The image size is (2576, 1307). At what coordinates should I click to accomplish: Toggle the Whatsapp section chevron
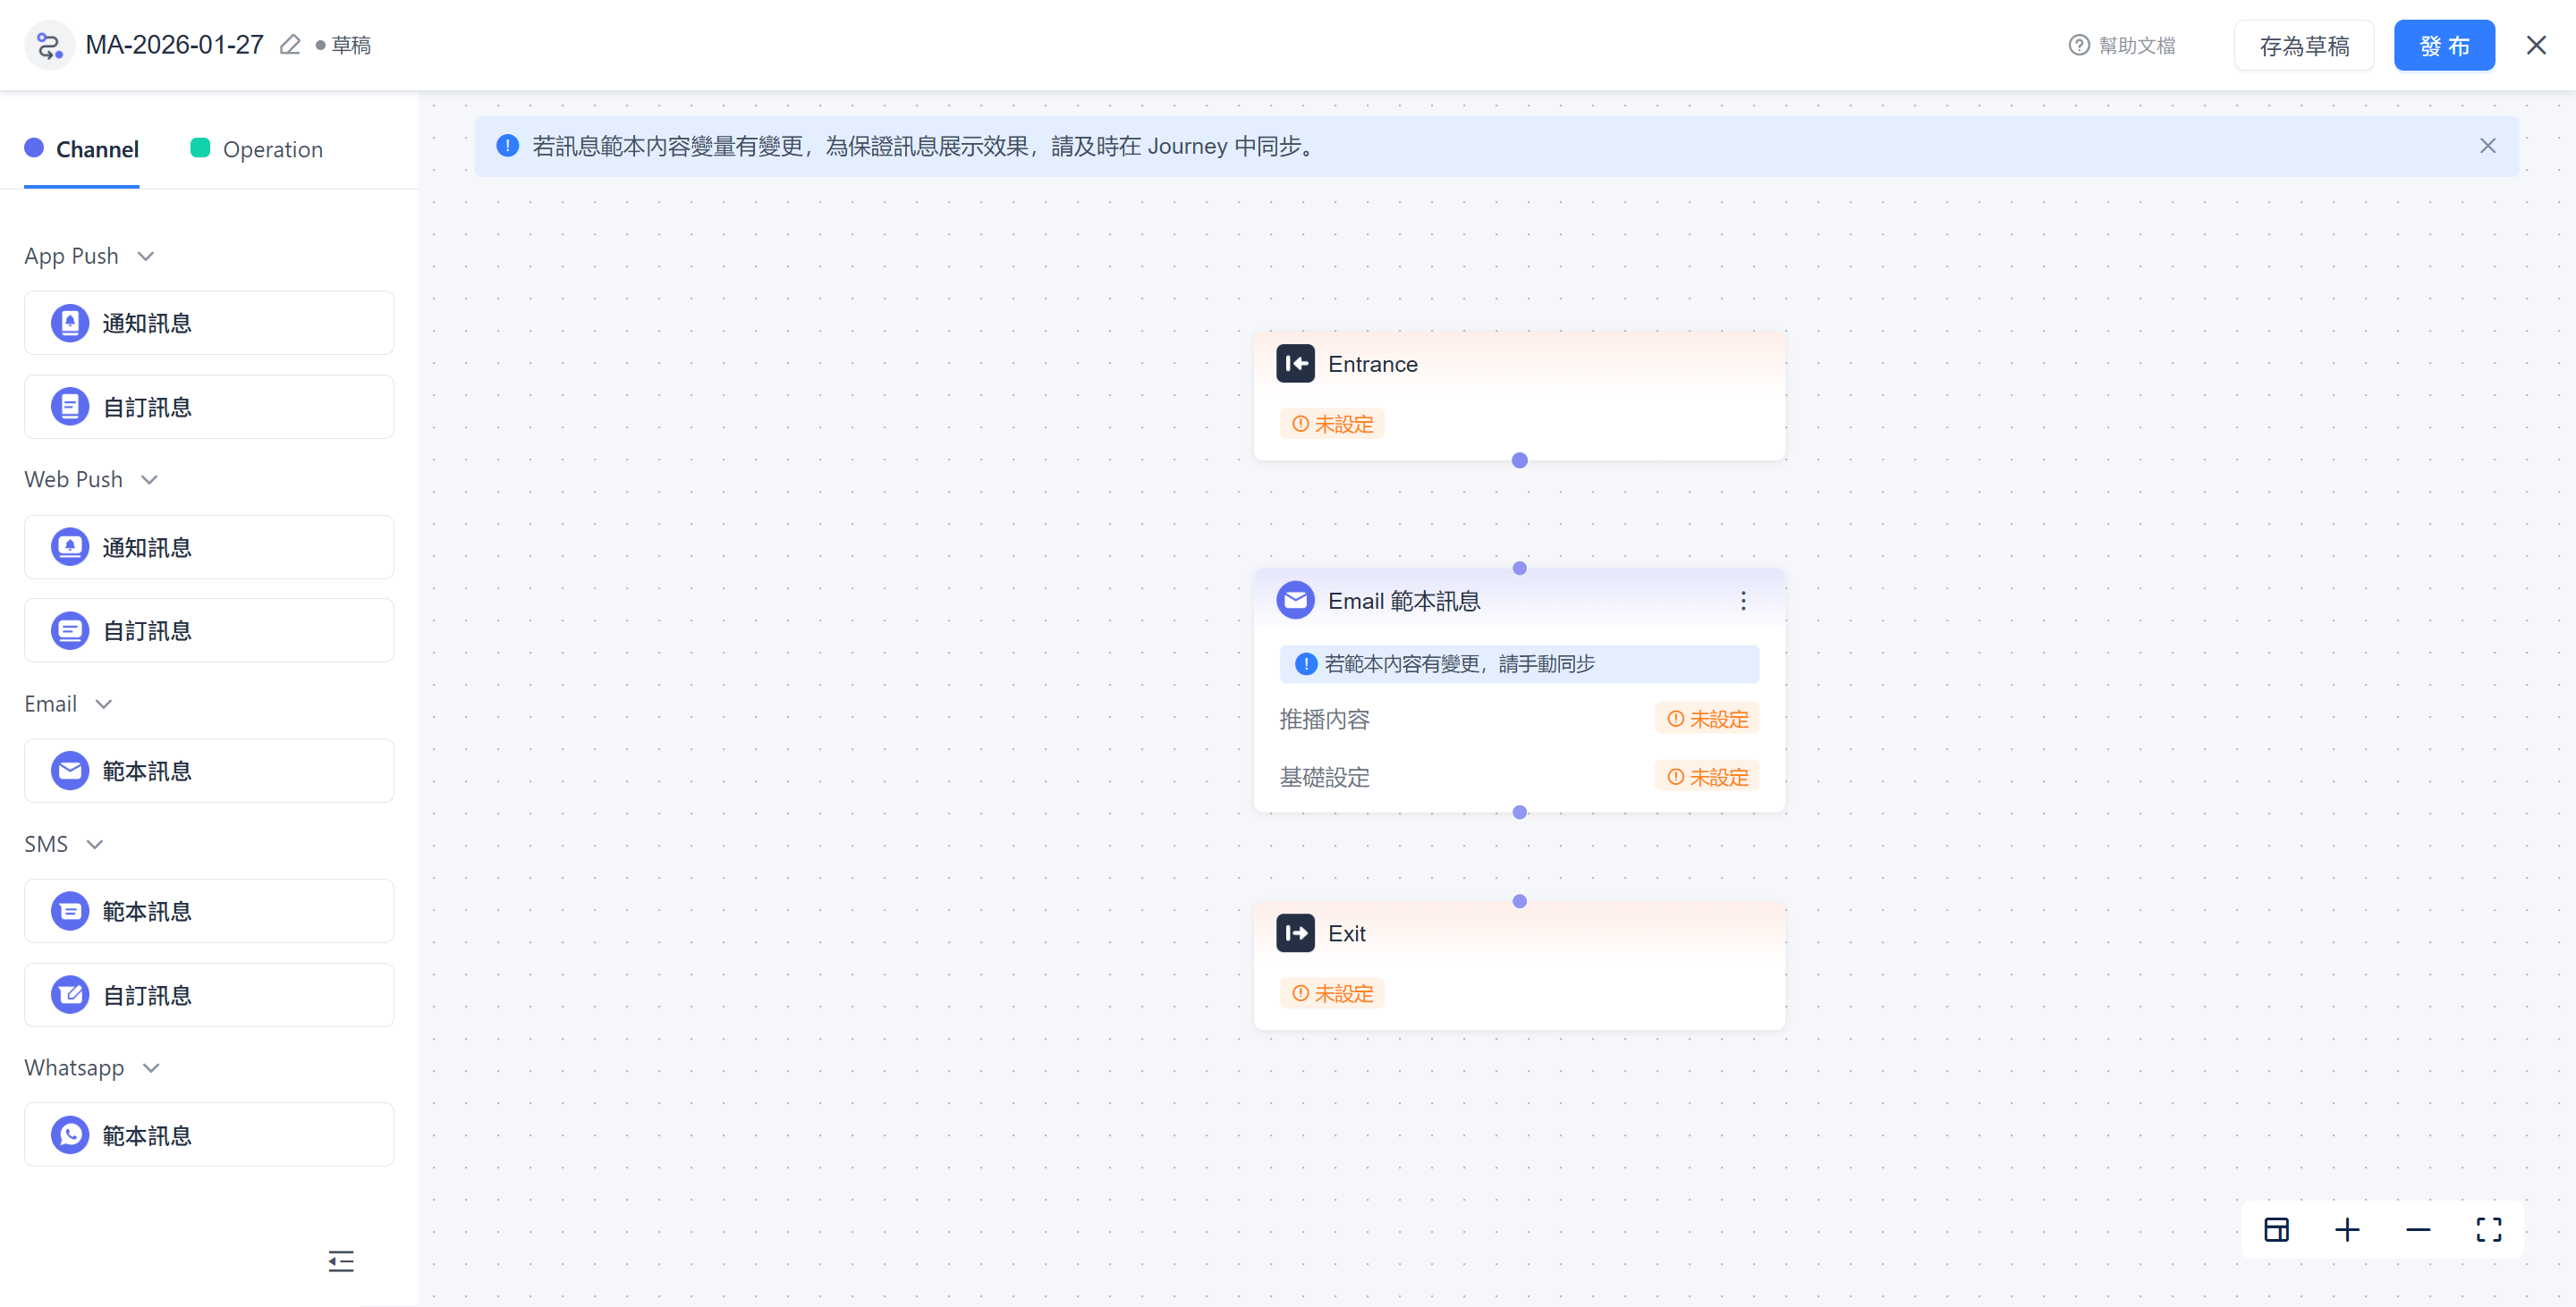pyautogui.click(x=151, y=1068)
